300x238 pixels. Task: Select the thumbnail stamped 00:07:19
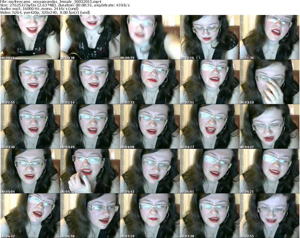coord(150,216)
